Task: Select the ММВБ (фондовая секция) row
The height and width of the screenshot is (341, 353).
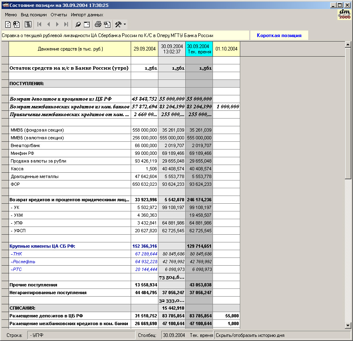Action: coord(70,130)
